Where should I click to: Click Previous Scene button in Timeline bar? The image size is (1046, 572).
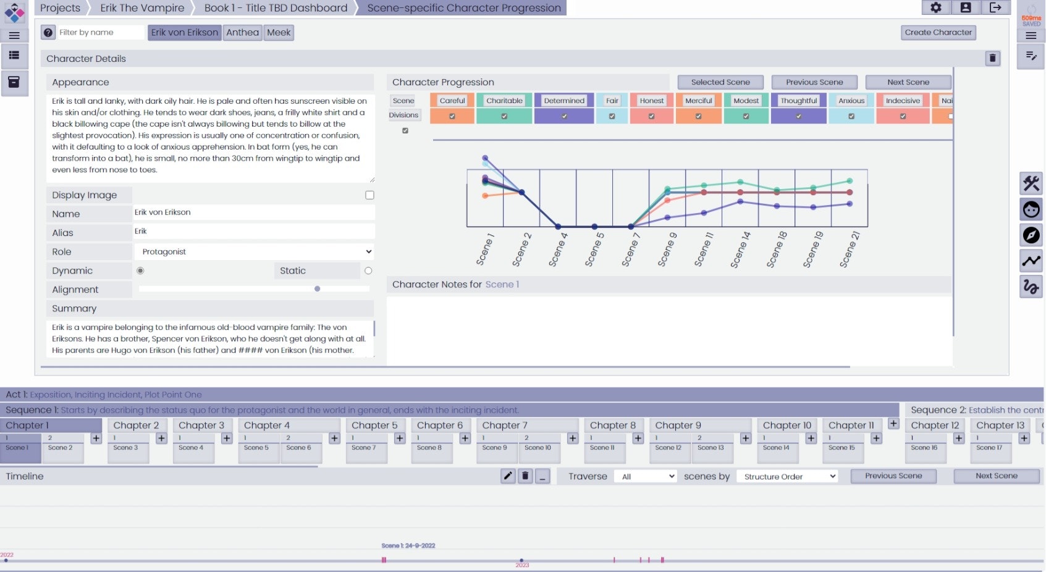(893, 476)
